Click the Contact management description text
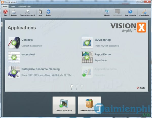The width and height of the screenshot is (152, 118). (32, 46)
